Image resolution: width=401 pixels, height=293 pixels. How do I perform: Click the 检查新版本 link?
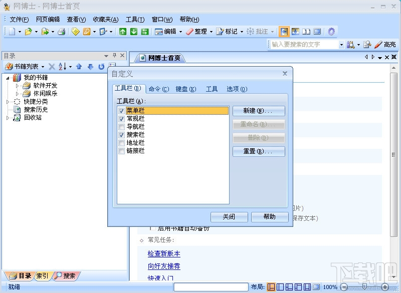(x=163, y=254)
